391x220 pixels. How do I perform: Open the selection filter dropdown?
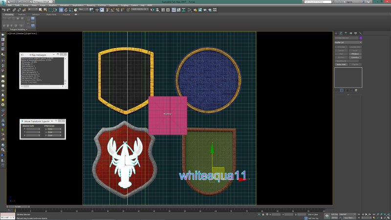32,9
